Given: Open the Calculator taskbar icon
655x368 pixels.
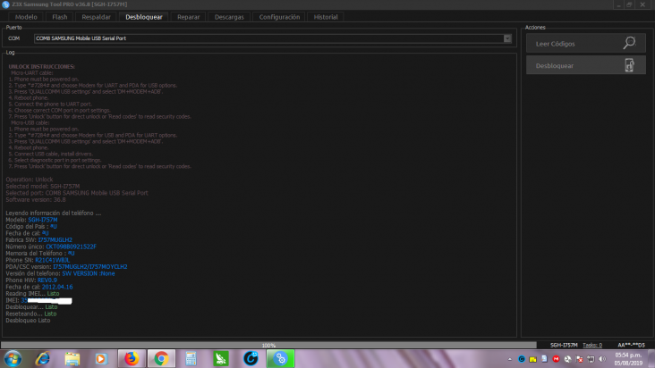Looking at the screenshot, I should 191,359.
